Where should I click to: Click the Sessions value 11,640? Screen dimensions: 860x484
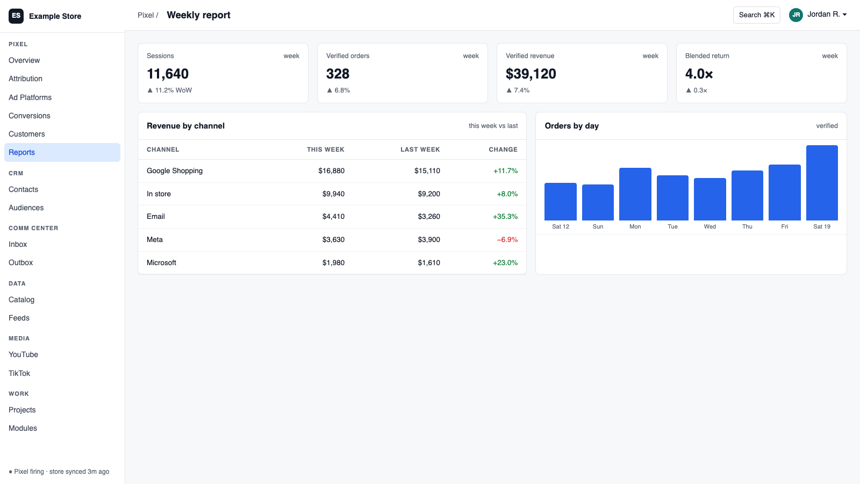point(168,74)
